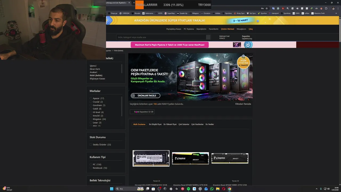341x192 pixels.
Task: Select the Ekran Kartı category
Action: (95, 69)
